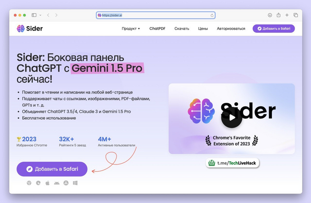This screenshot has width=311, height=203.
Task: Click the large Добавить в Safari button
Action: pos(52,169)
